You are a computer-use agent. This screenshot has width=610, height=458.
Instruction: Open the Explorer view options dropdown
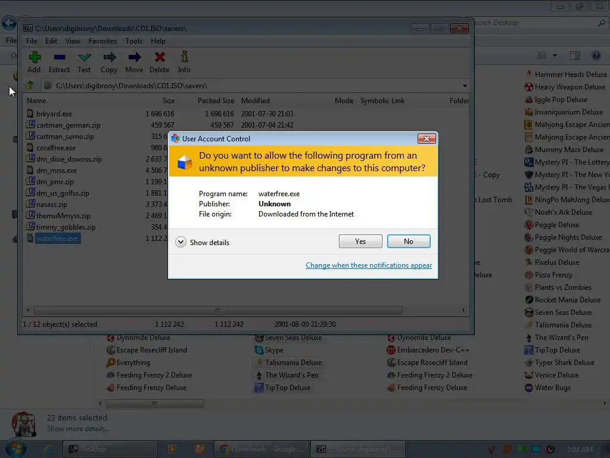555,55
